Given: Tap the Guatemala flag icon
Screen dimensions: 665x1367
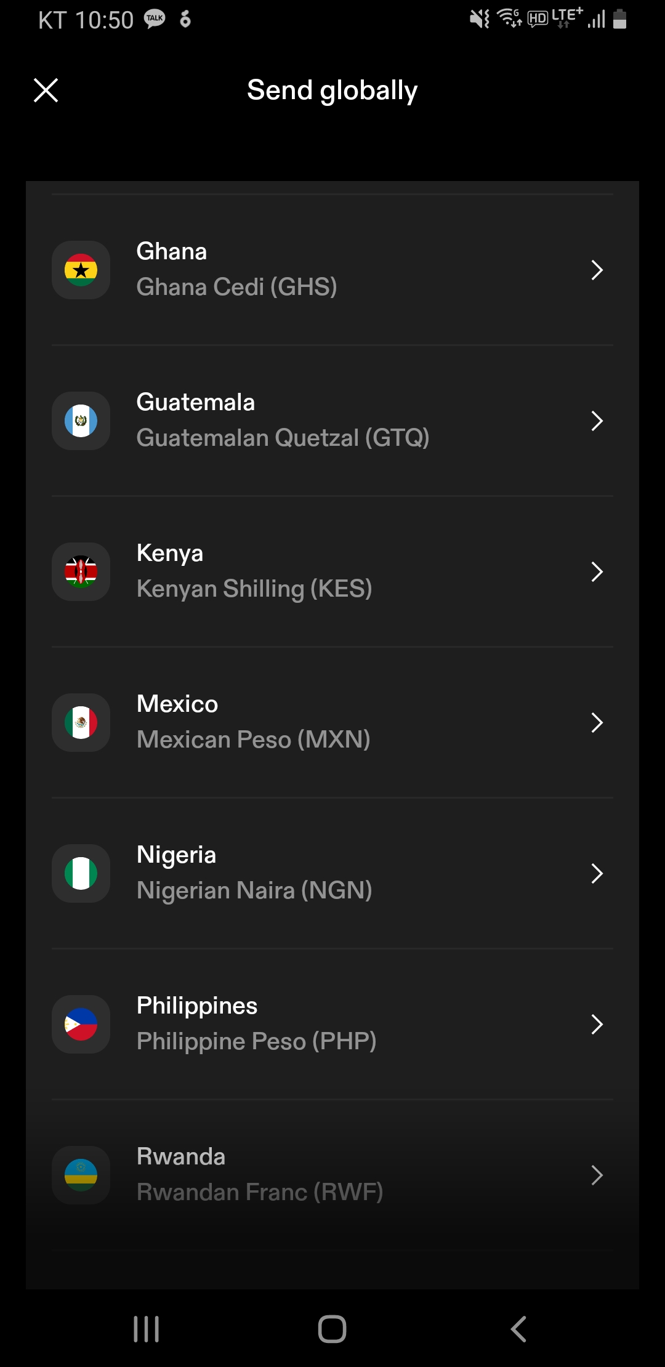Looking at the screenshot, I should (x=81, y=421).
